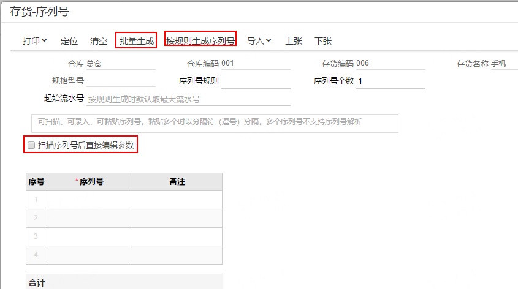Select row number 3 in the table

(36, 236)
